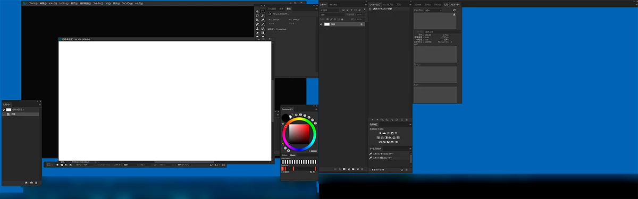Add Brightness/Contrast adjustment in 色調補正 panel
The height and width of the screenshot is (199, 638).
(380, 133)
